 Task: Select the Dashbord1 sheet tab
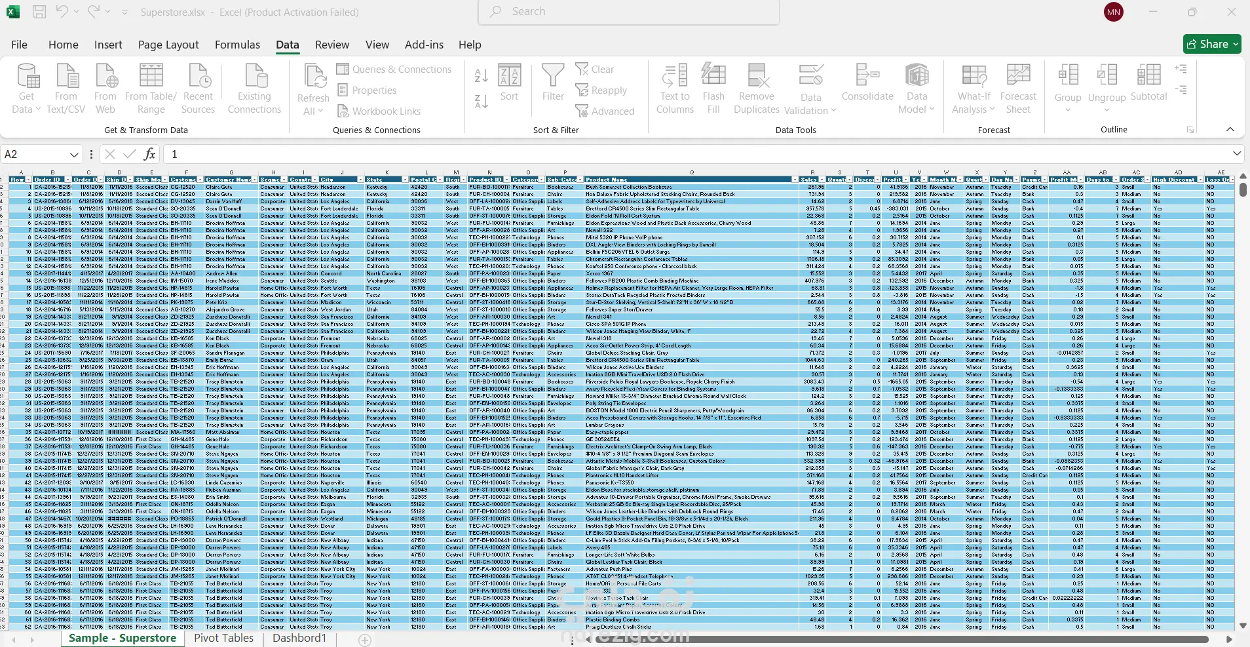(x=299, y=638)
